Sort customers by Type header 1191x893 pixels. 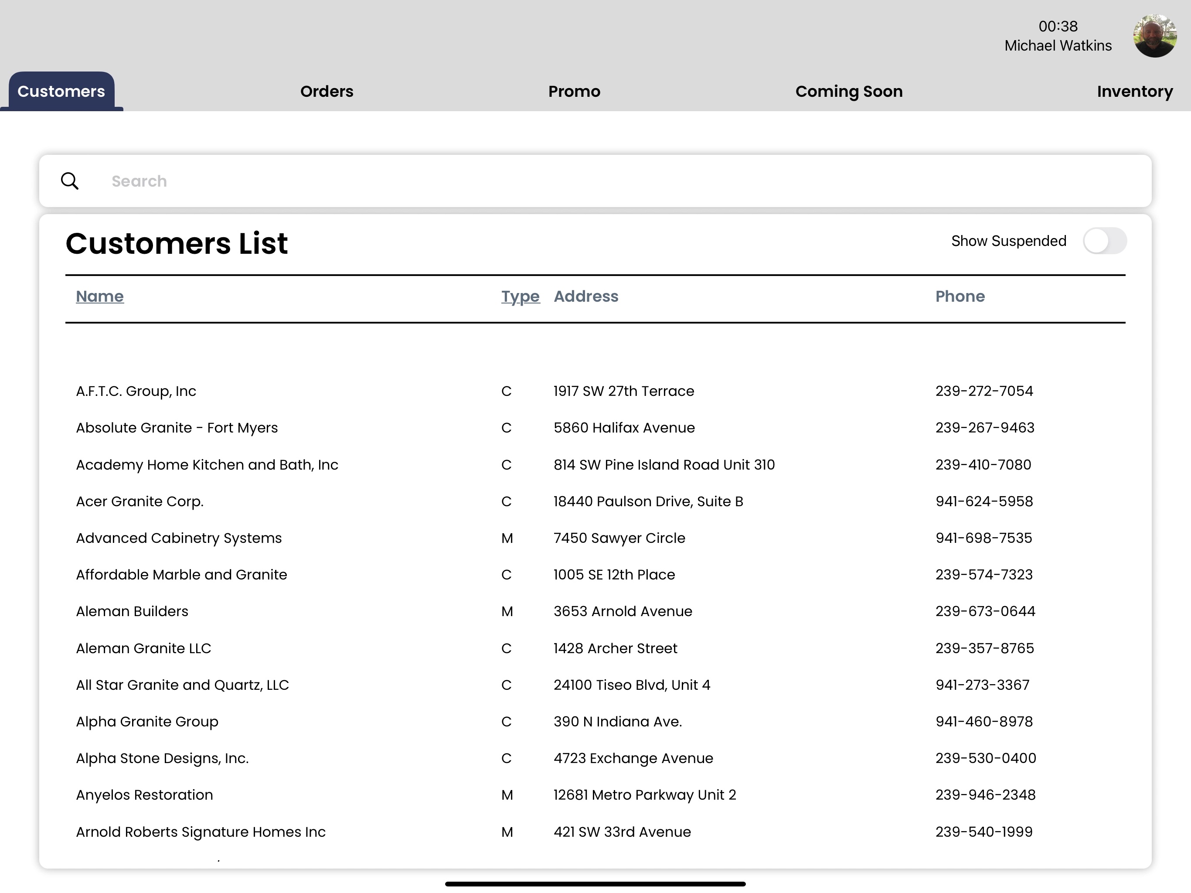(520, 296)
